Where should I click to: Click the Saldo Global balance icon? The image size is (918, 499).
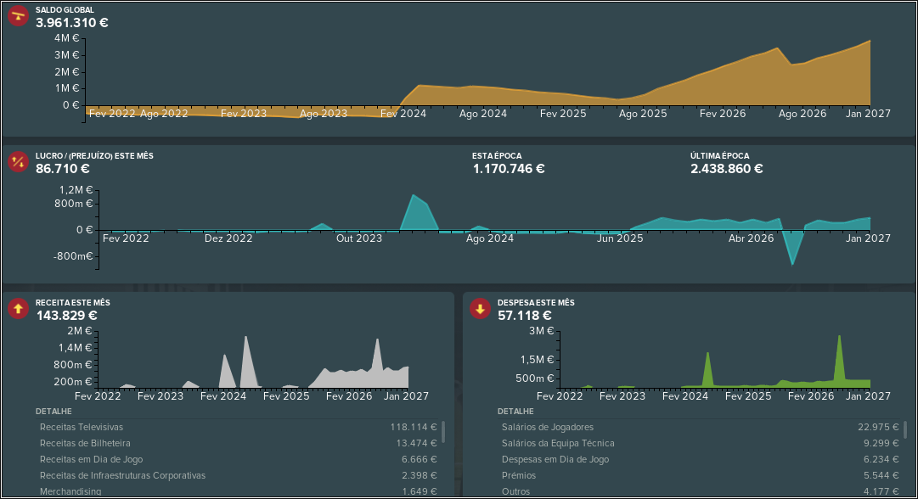pyautogui.click(x=18, y=16)
